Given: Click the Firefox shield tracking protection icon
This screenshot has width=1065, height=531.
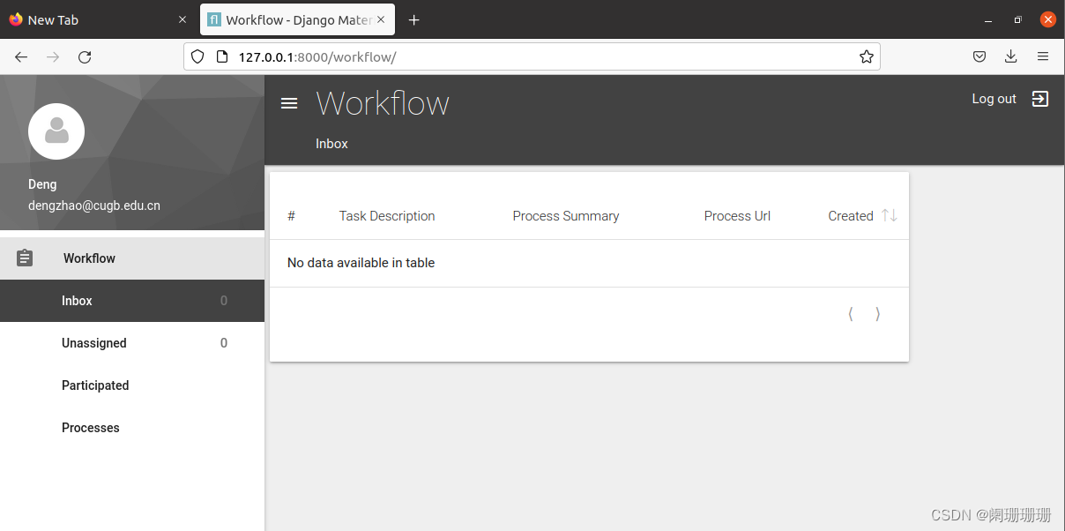Looking at the screenshot, I should coord(197,56).
